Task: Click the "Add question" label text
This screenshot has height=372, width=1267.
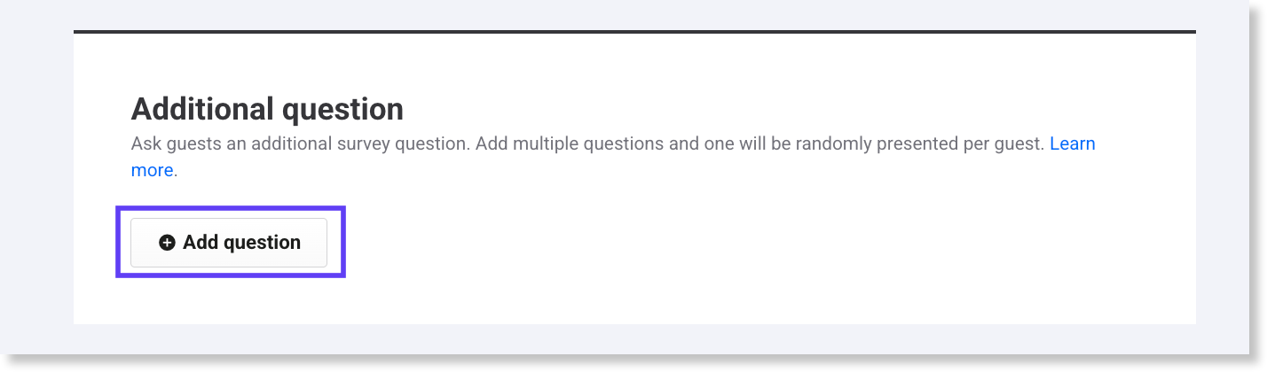Action: click(x=241, y=243)
